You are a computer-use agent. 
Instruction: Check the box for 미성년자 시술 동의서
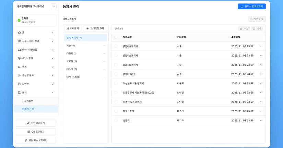116,83
